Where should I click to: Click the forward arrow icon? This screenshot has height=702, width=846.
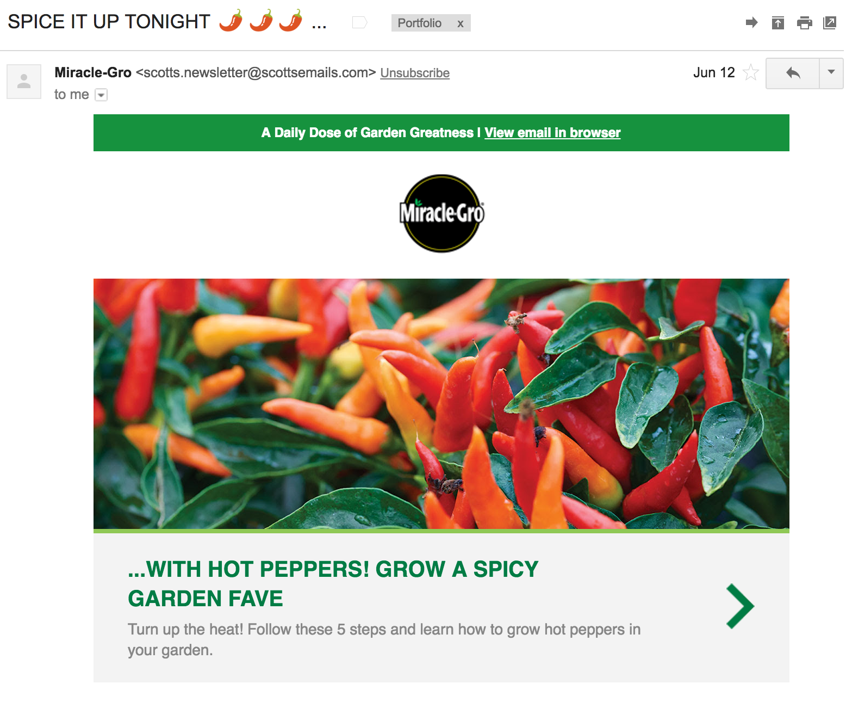(x=751, y=22)
